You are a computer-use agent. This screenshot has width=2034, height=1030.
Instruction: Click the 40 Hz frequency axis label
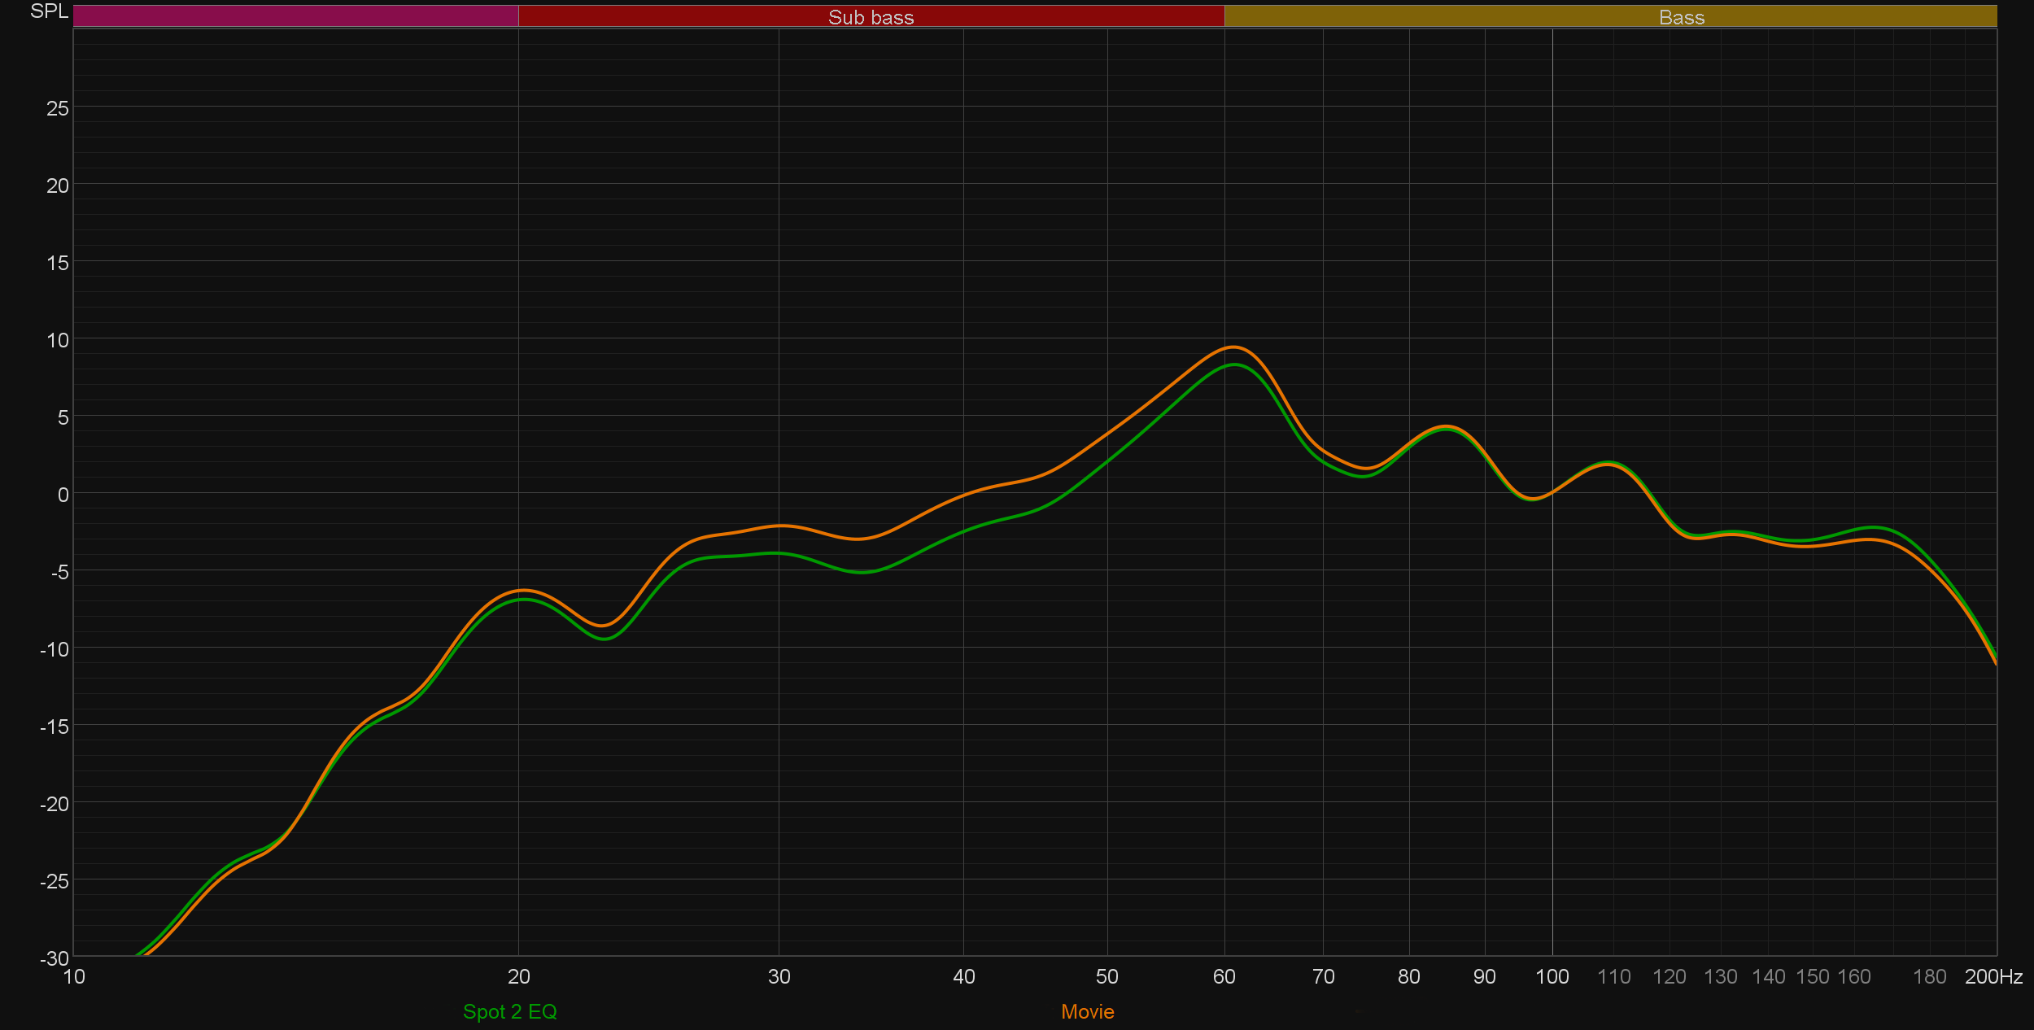click(963, 976)
